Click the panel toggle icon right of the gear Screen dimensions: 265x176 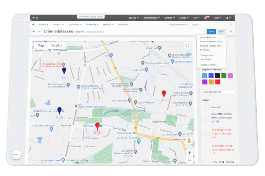[x=231, y=31]
